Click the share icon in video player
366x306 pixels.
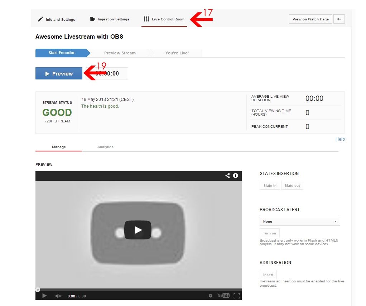[x=227, y=176]
